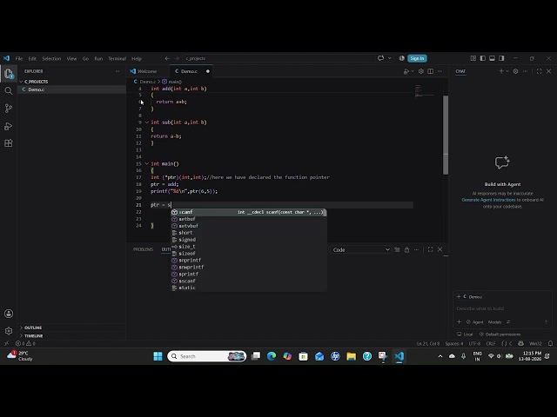Expand the TIMELINE section
The image size is (557, 417).
coord(21,335)
